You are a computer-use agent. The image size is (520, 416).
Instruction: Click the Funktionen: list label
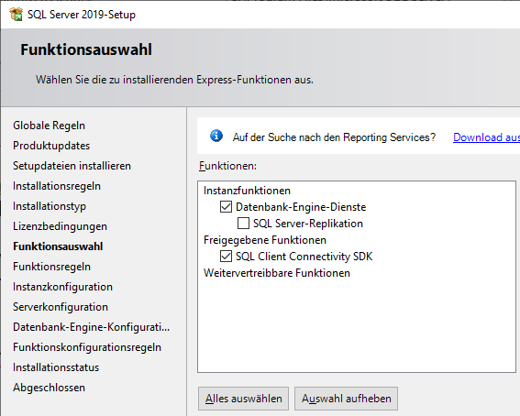227,166
